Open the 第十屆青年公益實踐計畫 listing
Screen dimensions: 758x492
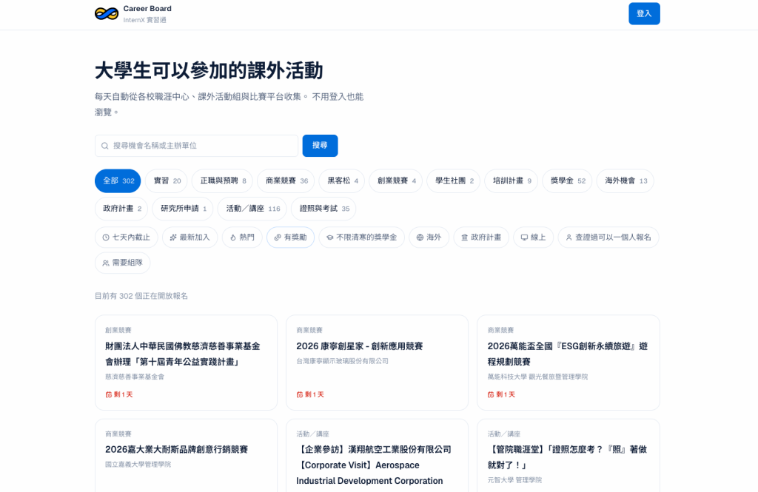click(x=186, y=363)
